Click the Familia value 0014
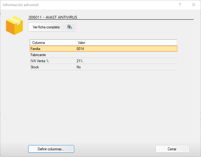Screen dimensions: 201x157 80,49
